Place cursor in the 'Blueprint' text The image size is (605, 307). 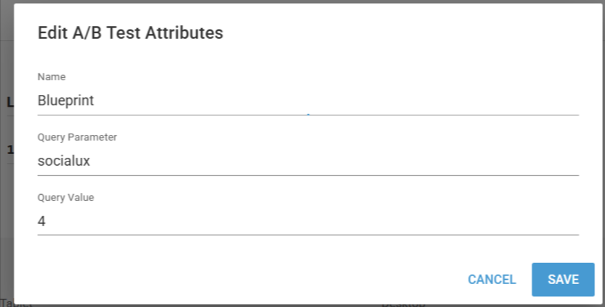click(x=65, y=101)
